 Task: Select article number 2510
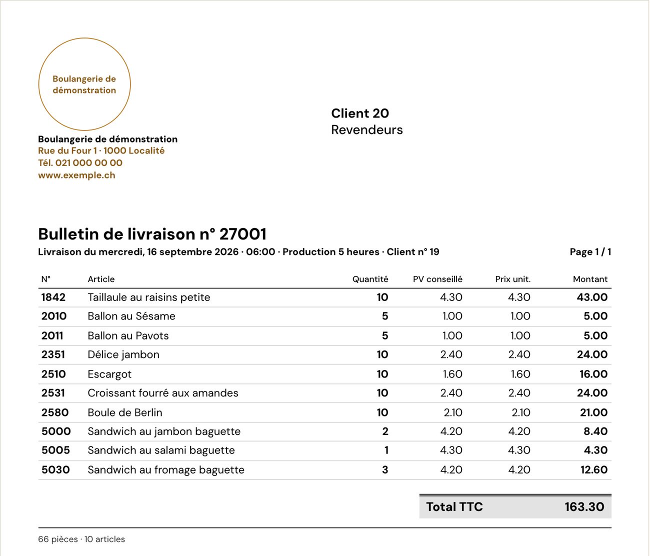[53, 374]
